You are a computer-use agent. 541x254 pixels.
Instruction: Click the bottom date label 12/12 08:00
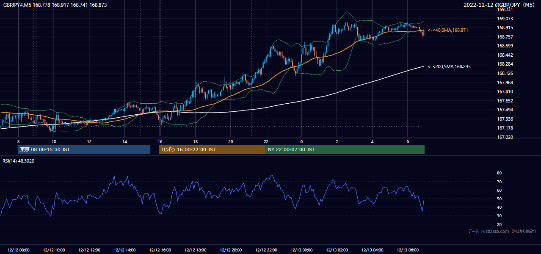[18, 250]
